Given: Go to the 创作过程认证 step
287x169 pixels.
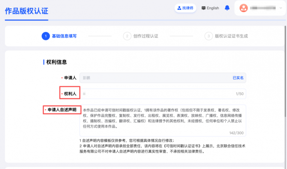Looking at the screenshot, I should click(146, 36).
